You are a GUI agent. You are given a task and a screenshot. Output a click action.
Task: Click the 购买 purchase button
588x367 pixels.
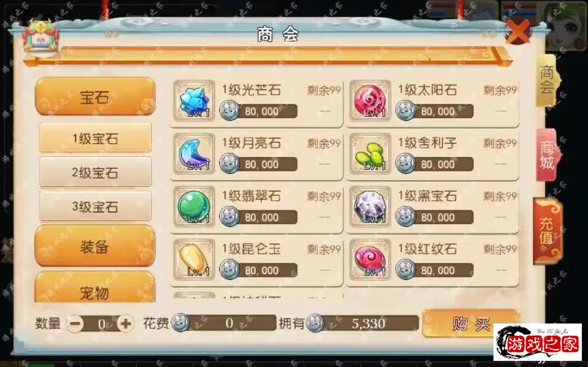471,323
